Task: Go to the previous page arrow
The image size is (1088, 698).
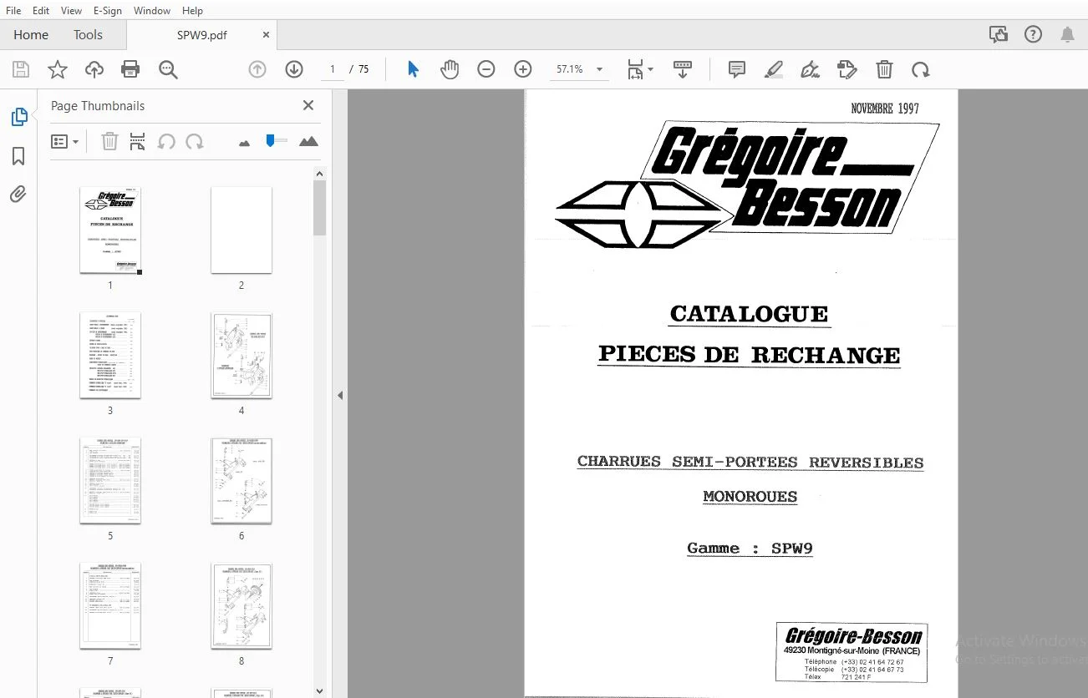Action: (257, 69)
